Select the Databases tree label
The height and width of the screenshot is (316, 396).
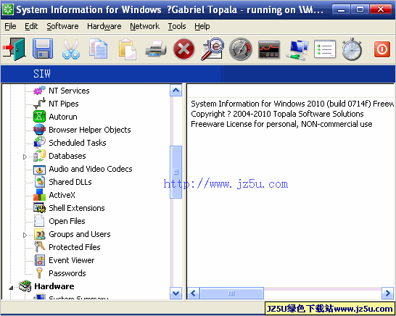[x=67, y=156]
